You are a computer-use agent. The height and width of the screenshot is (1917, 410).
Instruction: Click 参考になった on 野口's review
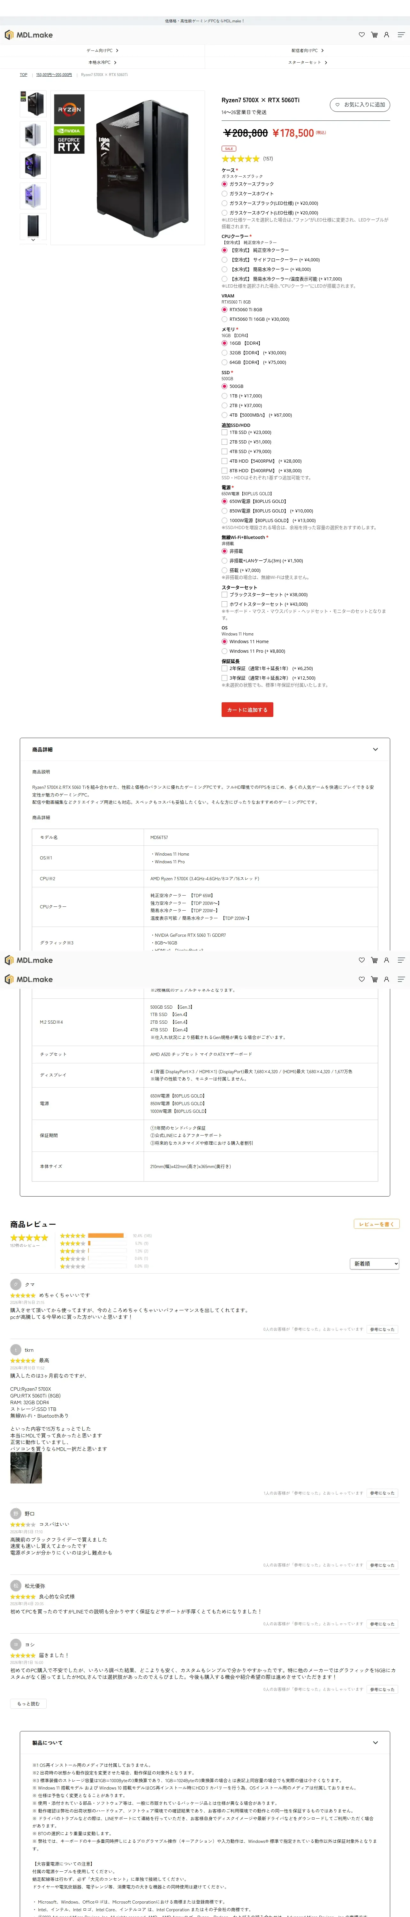click(x=383, y=1565)
